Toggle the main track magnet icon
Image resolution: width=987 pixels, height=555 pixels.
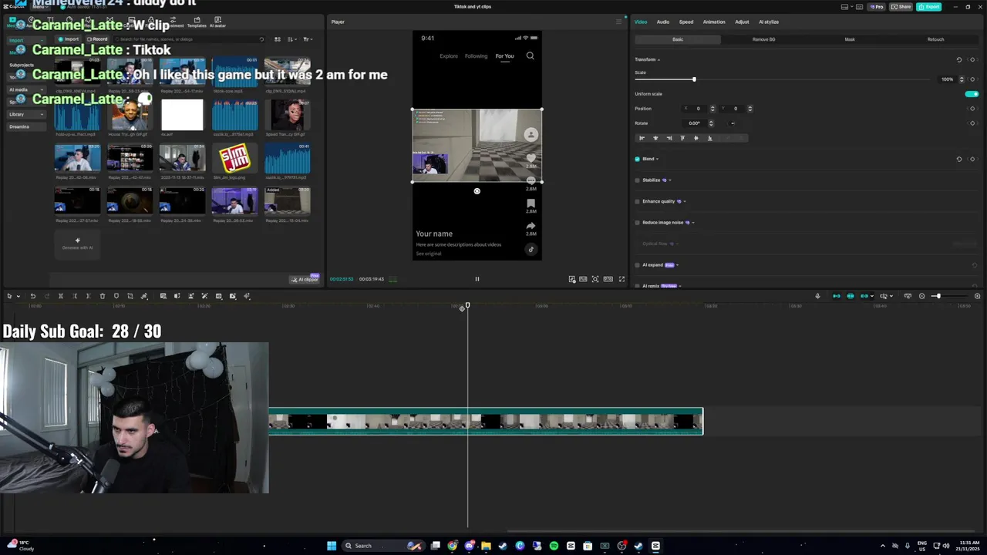tap(837, 296)
